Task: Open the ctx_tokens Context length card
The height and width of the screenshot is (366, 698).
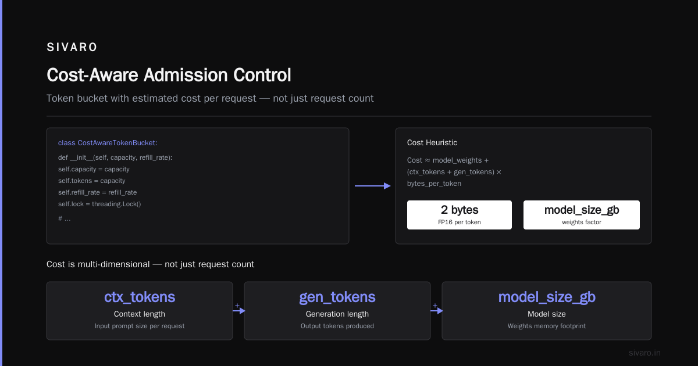Action: [x=140, y=311]
